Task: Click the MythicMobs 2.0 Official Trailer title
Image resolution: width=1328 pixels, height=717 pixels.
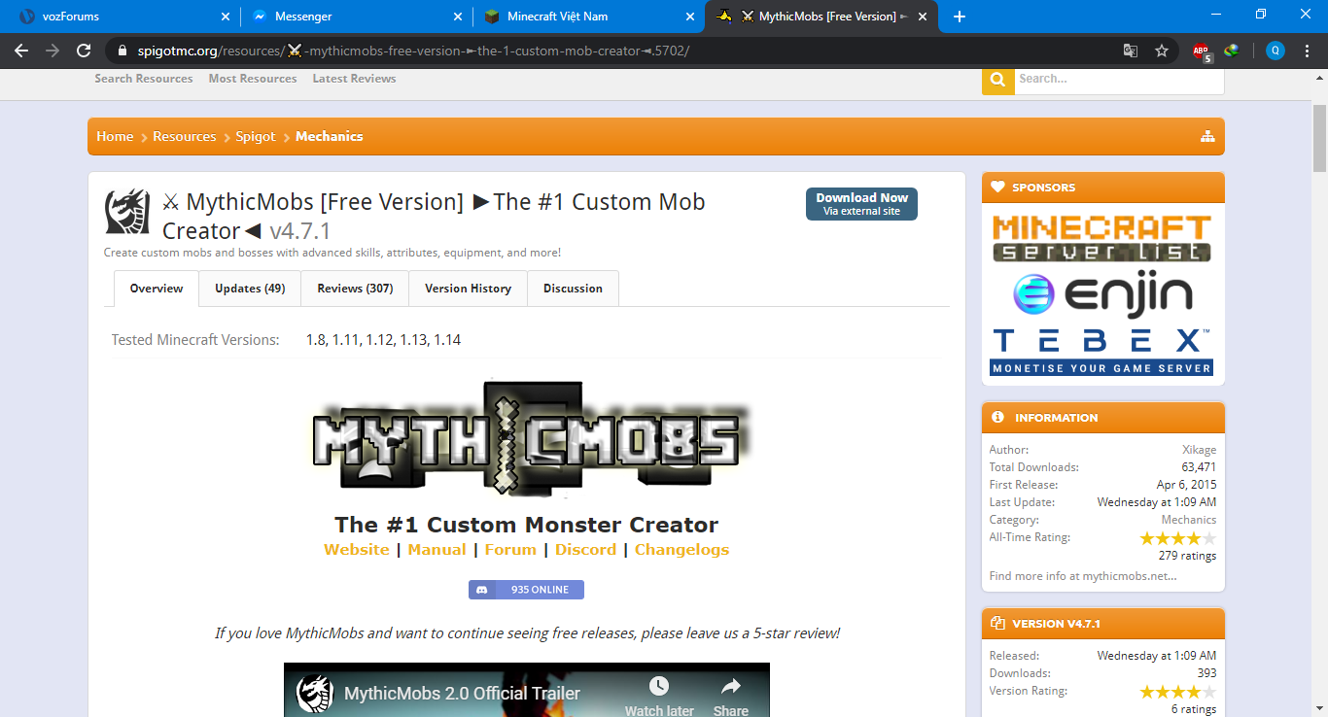Action: pyautogui.click(x=462, y=694)
